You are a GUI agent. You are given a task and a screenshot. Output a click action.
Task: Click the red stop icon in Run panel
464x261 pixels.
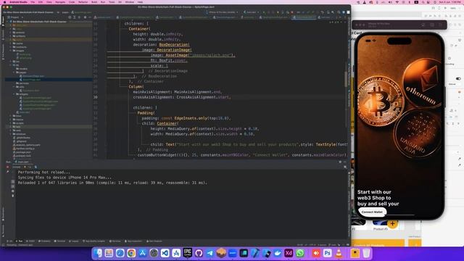point(8,167)
